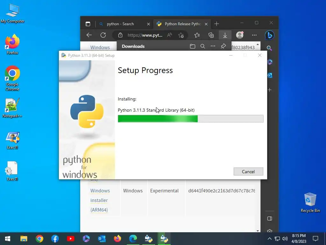Open the notification center
Image resolution: width=326 pixels, height=245 pixels.
click(315, 239)
